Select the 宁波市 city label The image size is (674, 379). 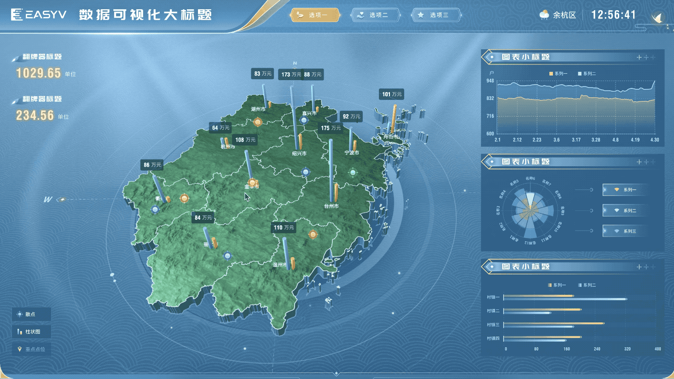coord(352,152)
